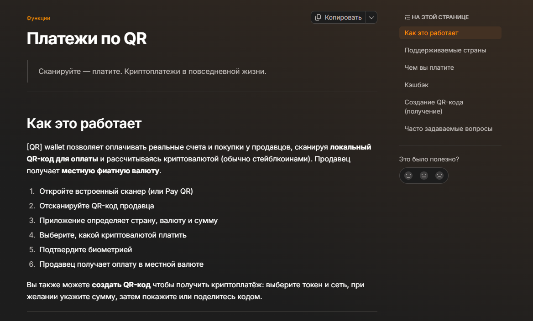
Task: Jump to Создание QR-кода (получение) section
Action: click(x=434, y=107)
